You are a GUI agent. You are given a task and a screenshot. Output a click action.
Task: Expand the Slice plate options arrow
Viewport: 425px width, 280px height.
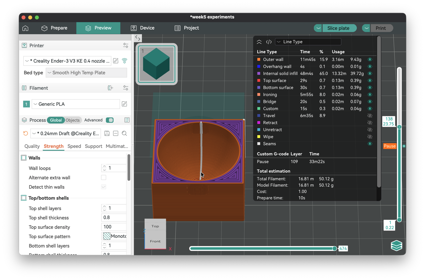coord(318,28)
